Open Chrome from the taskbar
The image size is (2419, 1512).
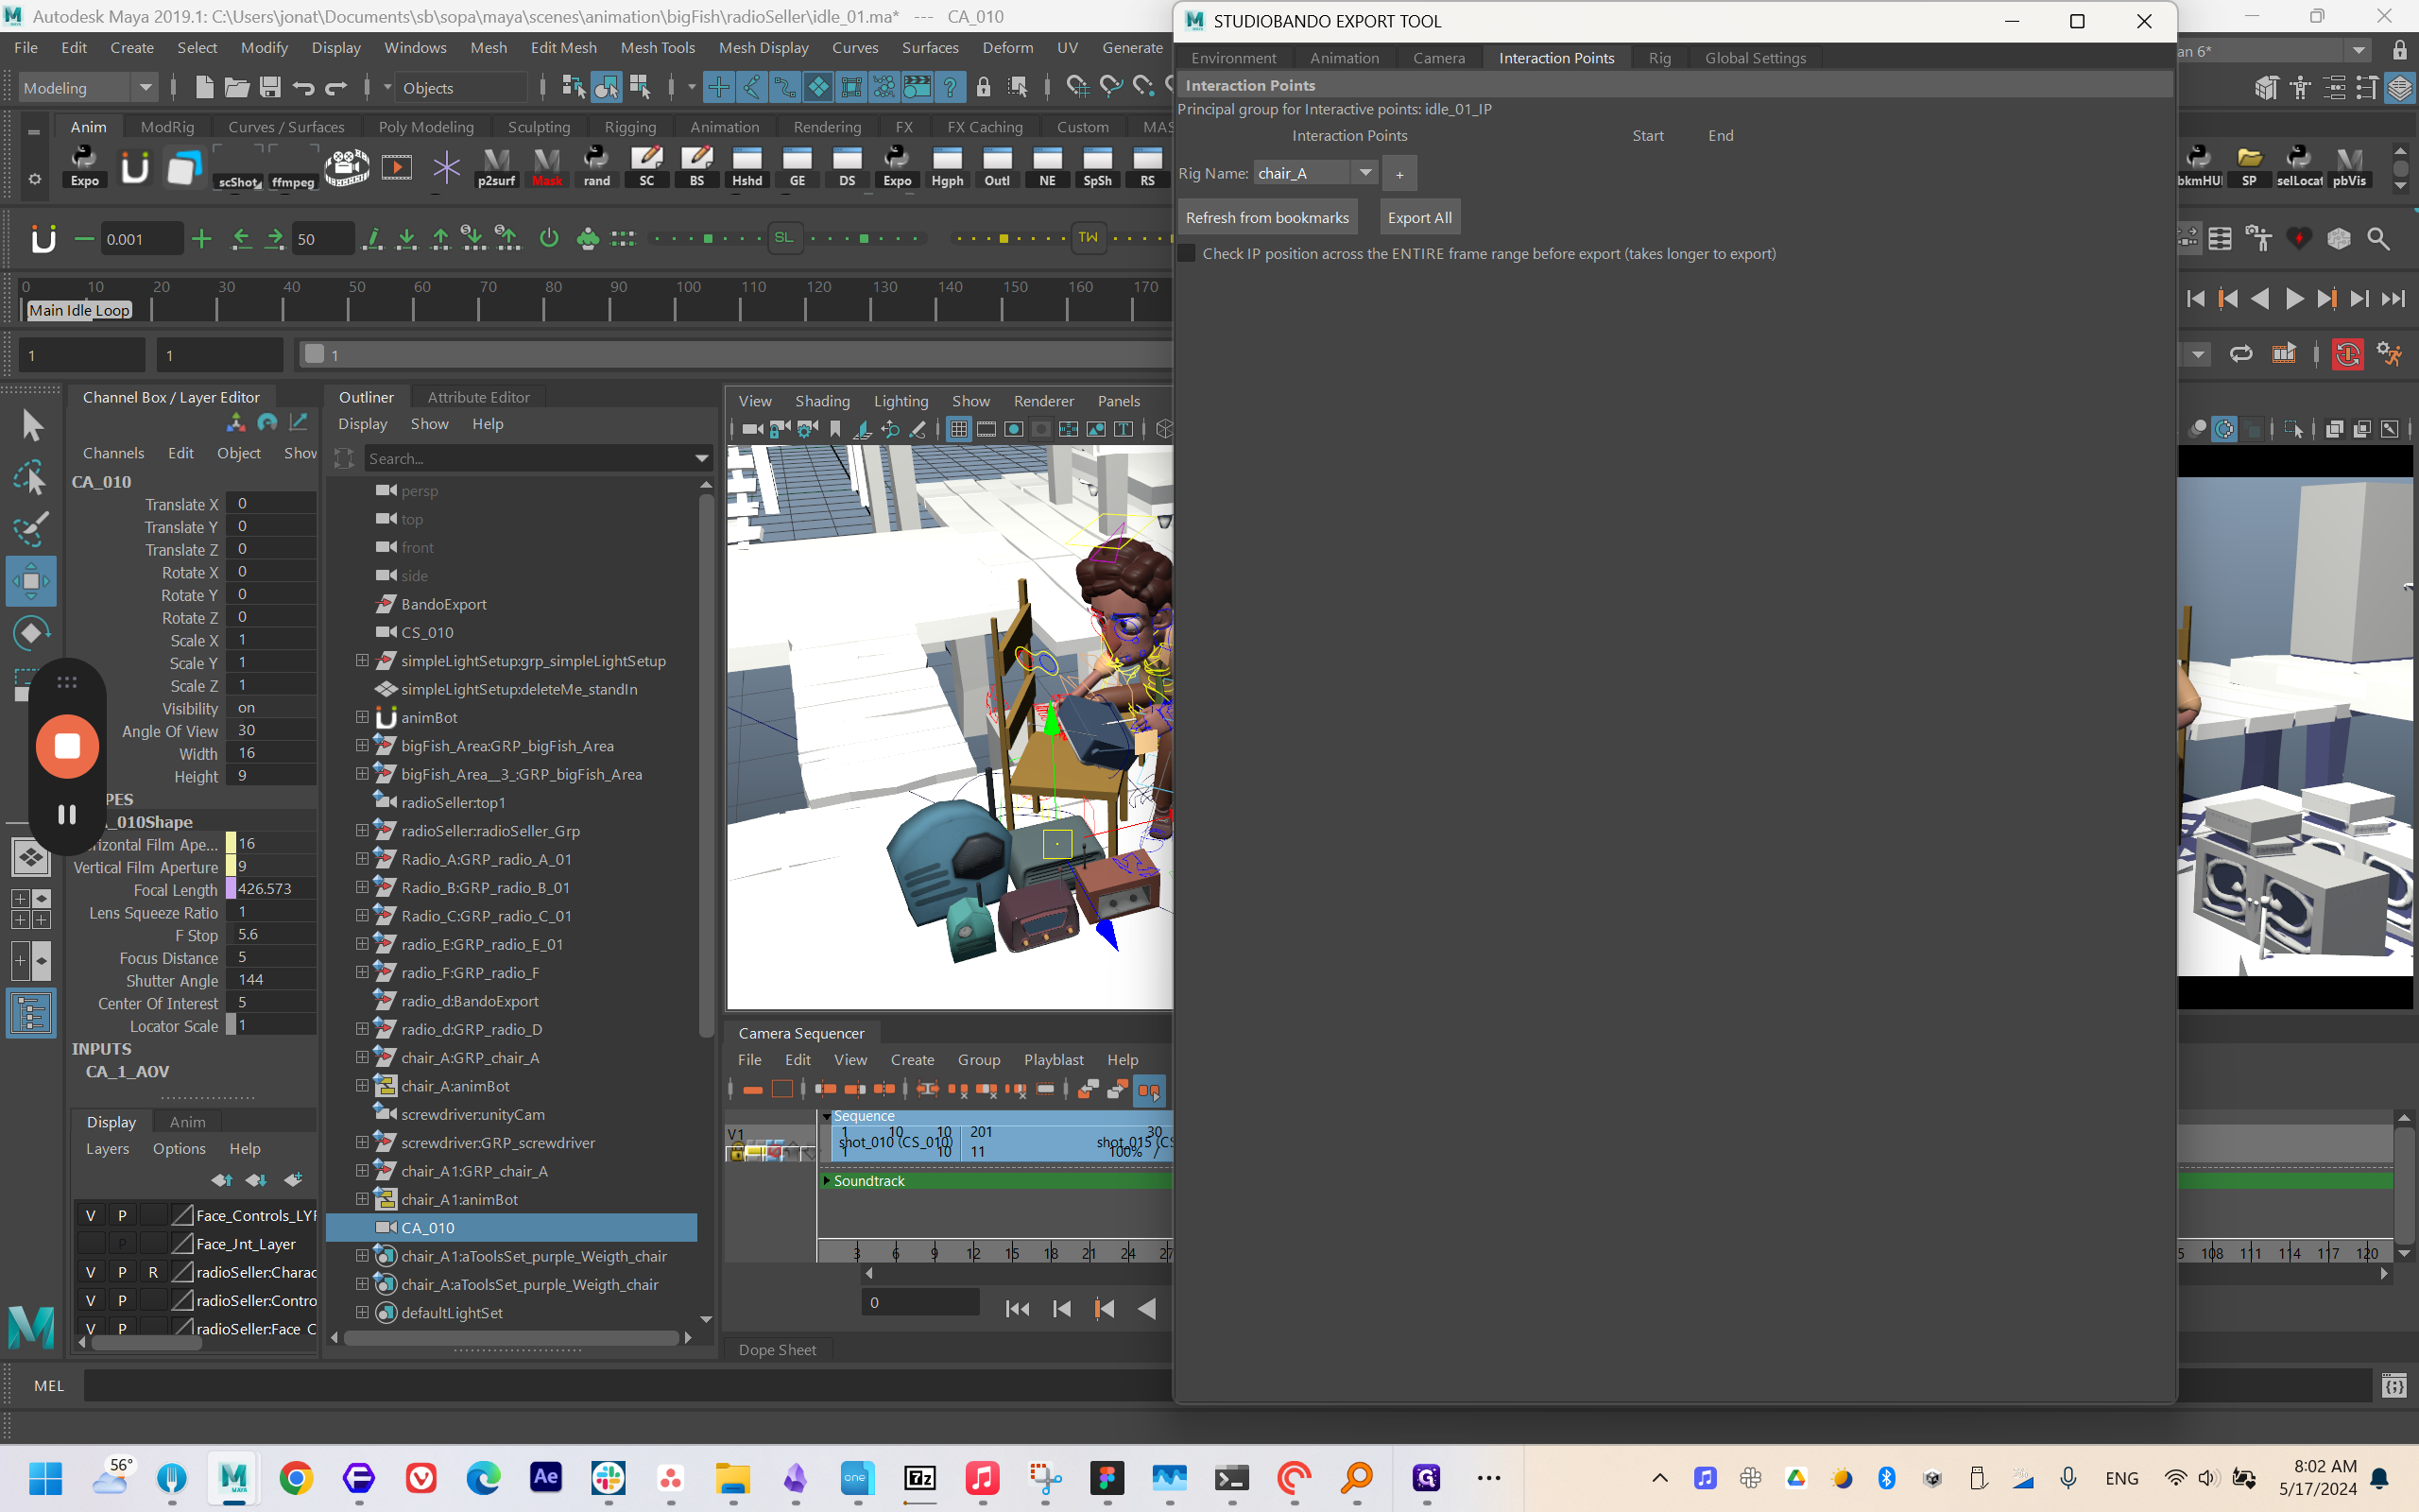pyautogui.click(x=296, y=1478)
